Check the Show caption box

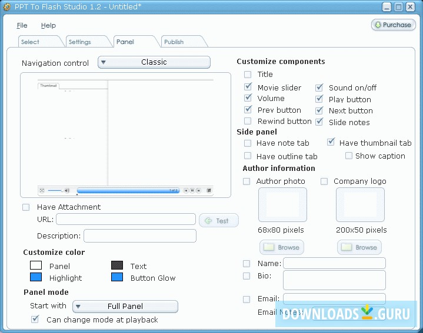[349, 156]
